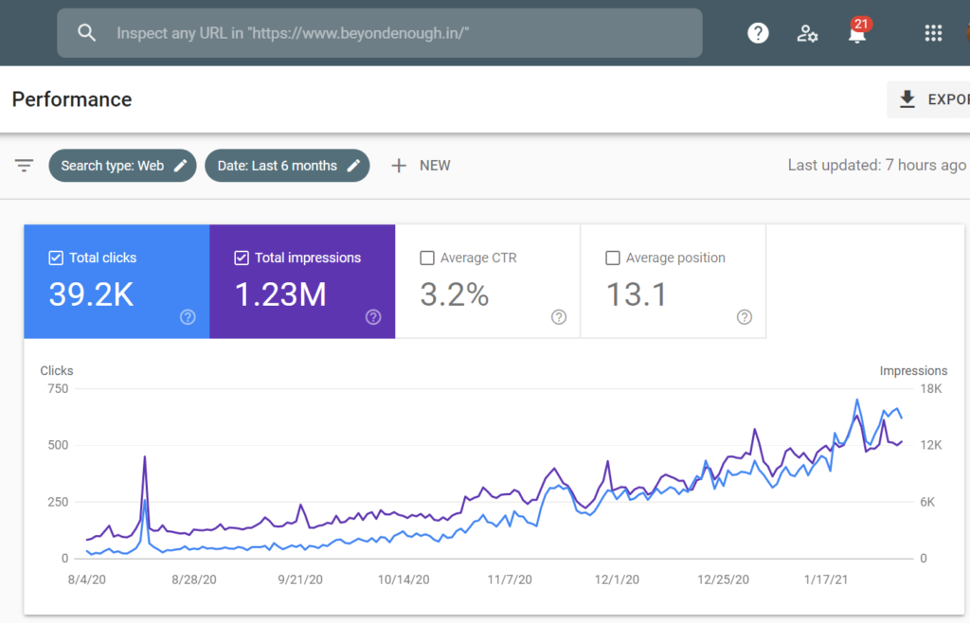Select the Total clicks 39.2K card
The image size is (970, 623).
pos(117,281)
